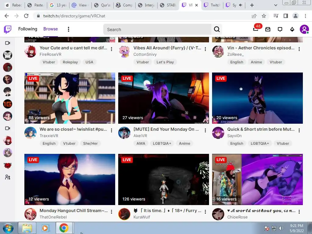Toggle the browser side panel icon
Image resolution: width=312 pixels, height=234 pixels.
click(x=286, y=16)
